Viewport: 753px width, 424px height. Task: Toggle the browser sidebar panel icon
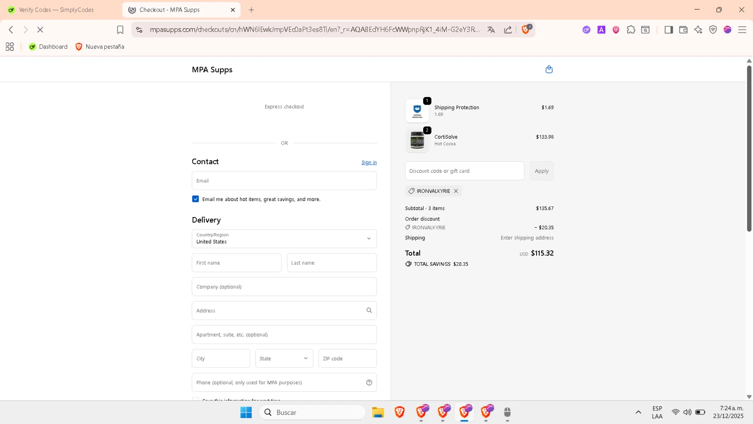pos(669,30)
